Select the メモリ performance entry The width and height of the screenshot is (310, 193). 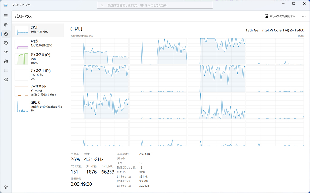click(38, 44)
